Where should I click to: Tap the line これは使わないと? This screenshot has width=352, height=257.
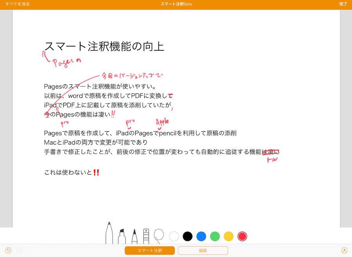72,172
